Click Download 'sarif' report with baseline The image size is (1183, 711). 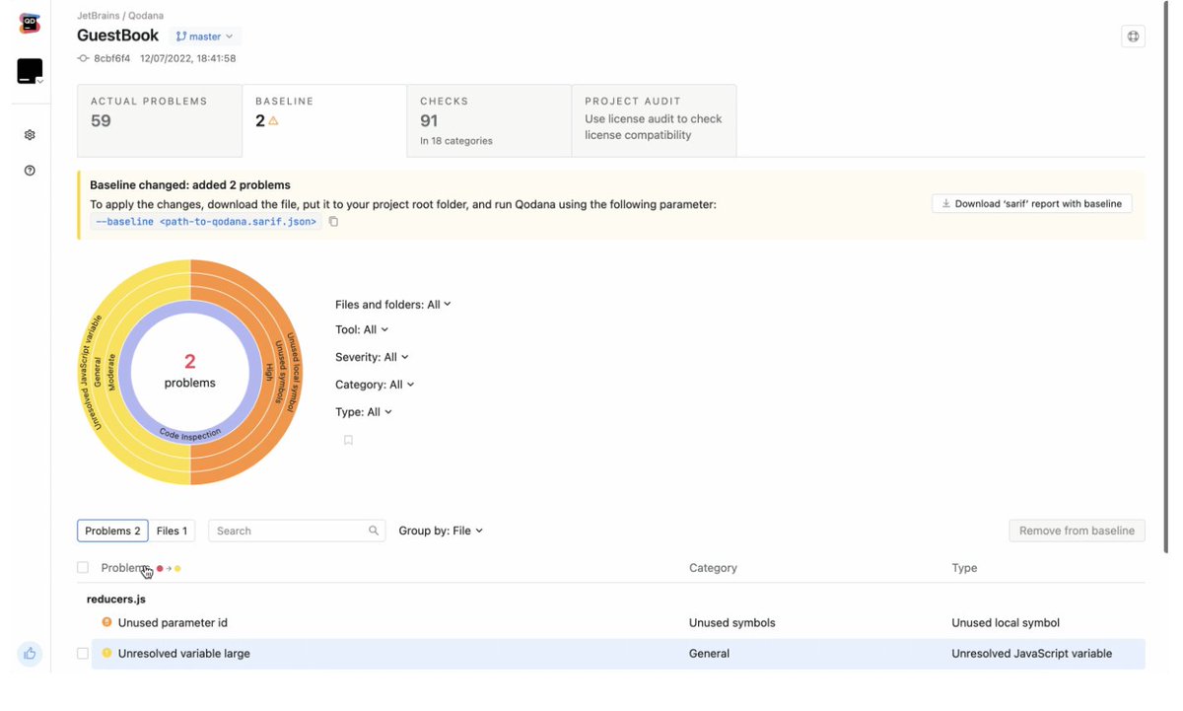tap(1031, 203)
